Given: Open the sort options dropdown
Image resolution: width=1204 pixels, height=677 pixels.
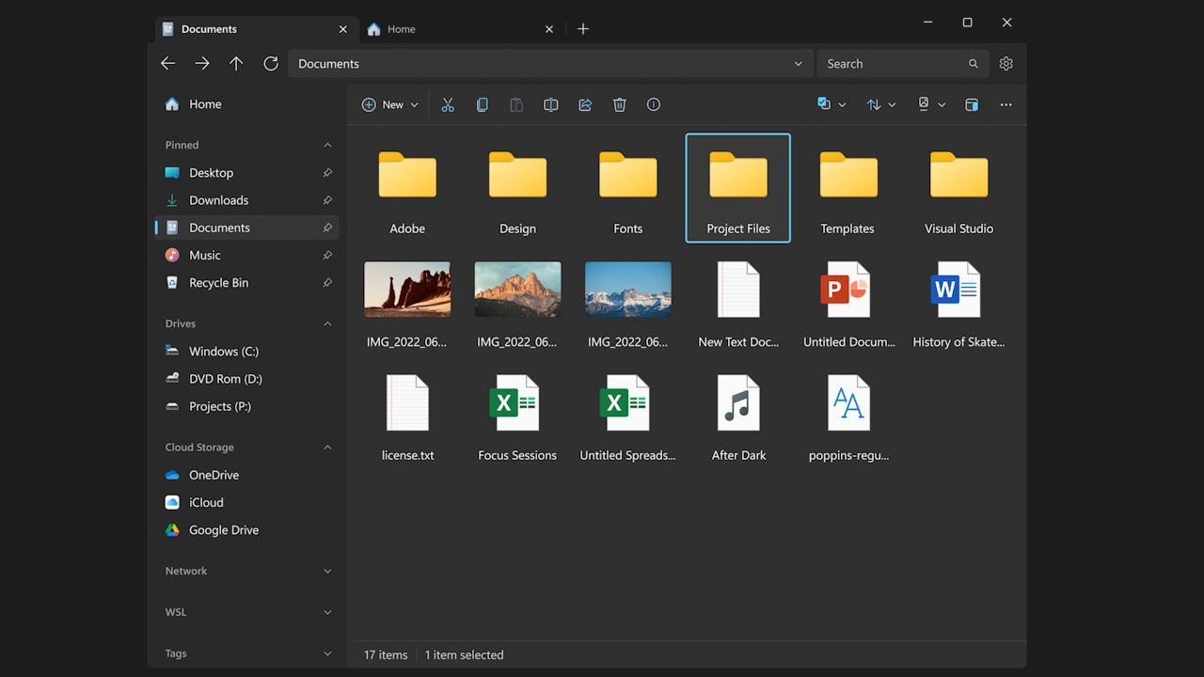Looking at the screenshot, I should (880, 104).
